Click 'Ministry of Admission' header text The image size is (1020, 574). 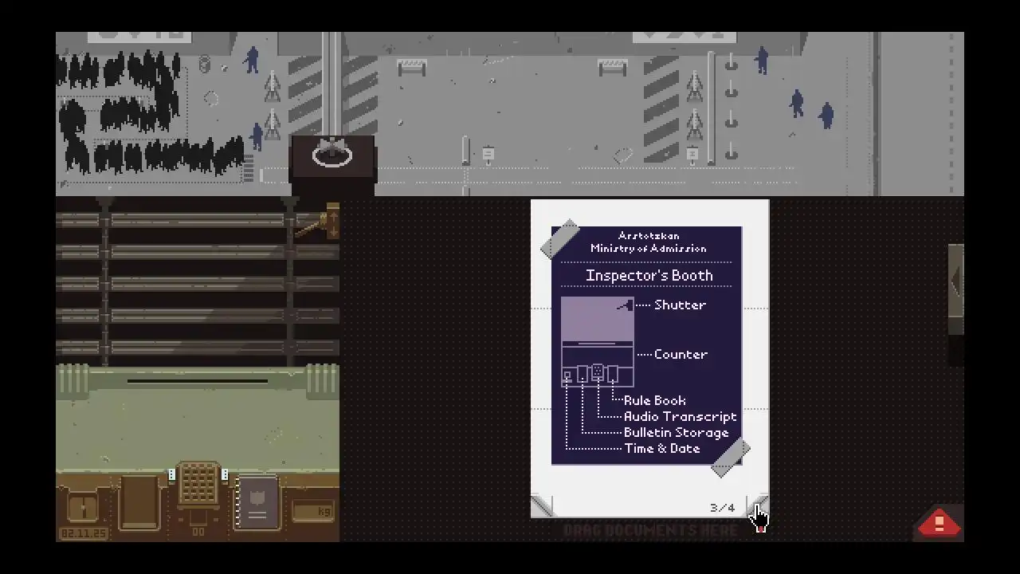pos(648,248)
